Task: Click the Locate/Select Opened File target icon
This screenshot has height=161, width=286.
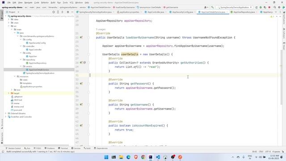Action: click(x=54, y=12)
